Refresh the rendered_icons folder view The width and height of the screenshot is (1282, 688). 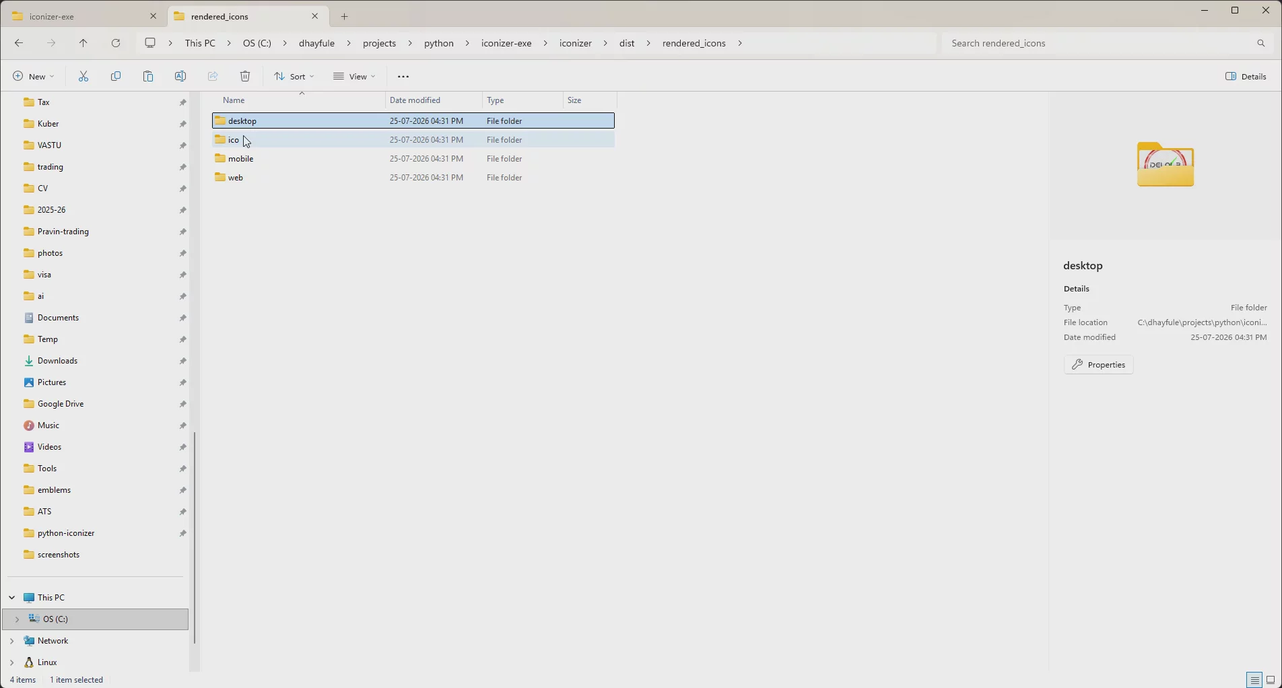pos(116,43)
